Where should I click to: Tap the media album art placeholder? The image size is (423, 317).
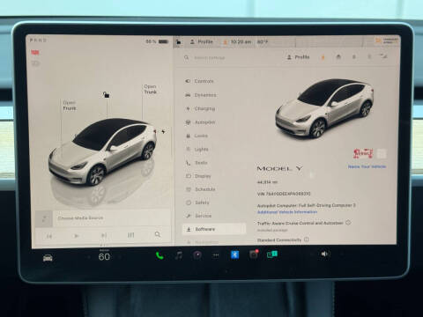click(x=44, y=219)
